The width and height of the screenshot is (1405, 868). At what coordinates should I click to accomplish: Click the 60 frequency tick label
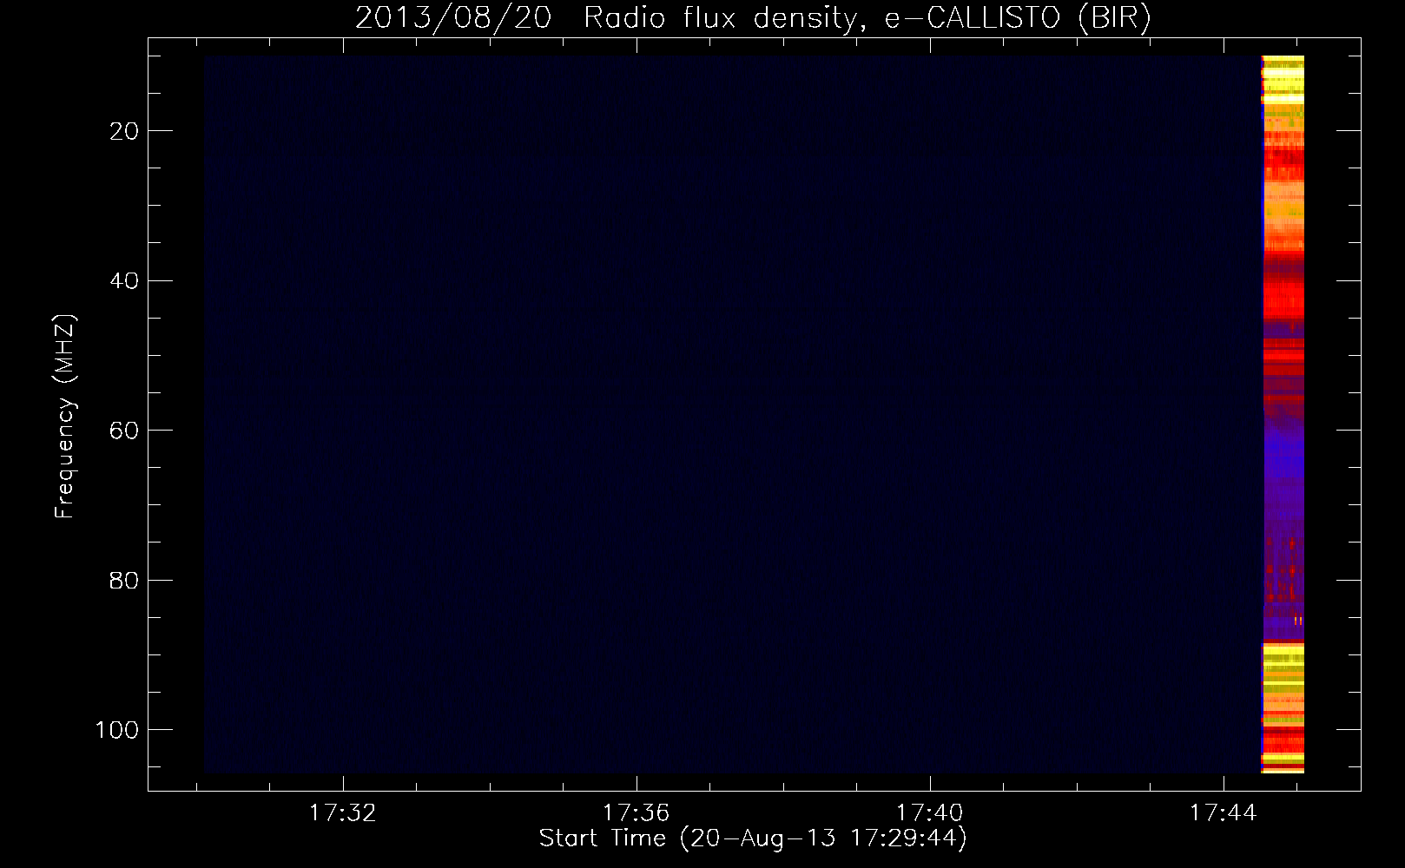[125, 431]
